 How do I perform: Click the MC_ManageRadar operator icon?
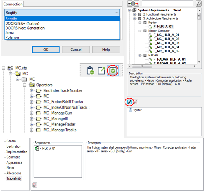(39, 124)
